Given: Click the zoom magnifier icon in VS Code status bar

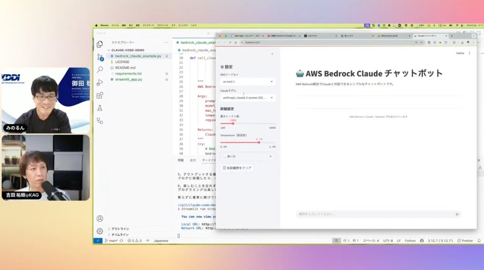Looking at the screenshot, I should [x=336, y=241].
